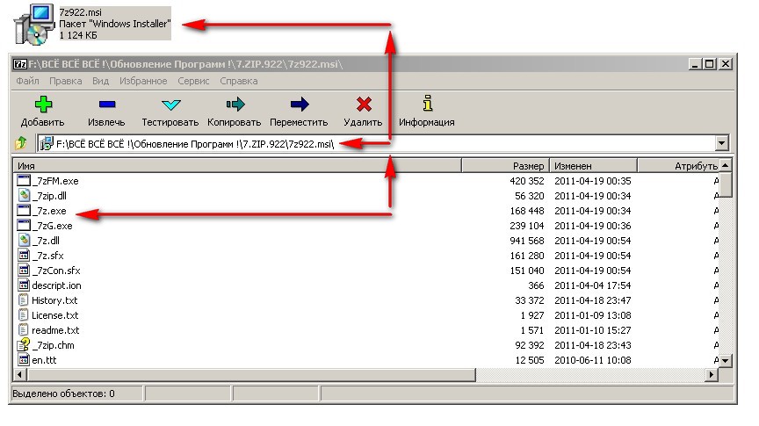Click the horizontal scrollbar thumb
The image size is (759, 426).
(251, 375)
